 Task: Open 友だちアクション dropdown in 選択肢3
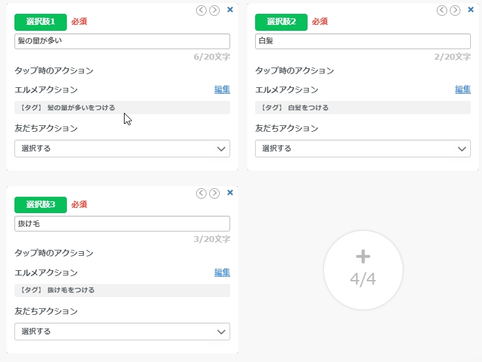122,332
